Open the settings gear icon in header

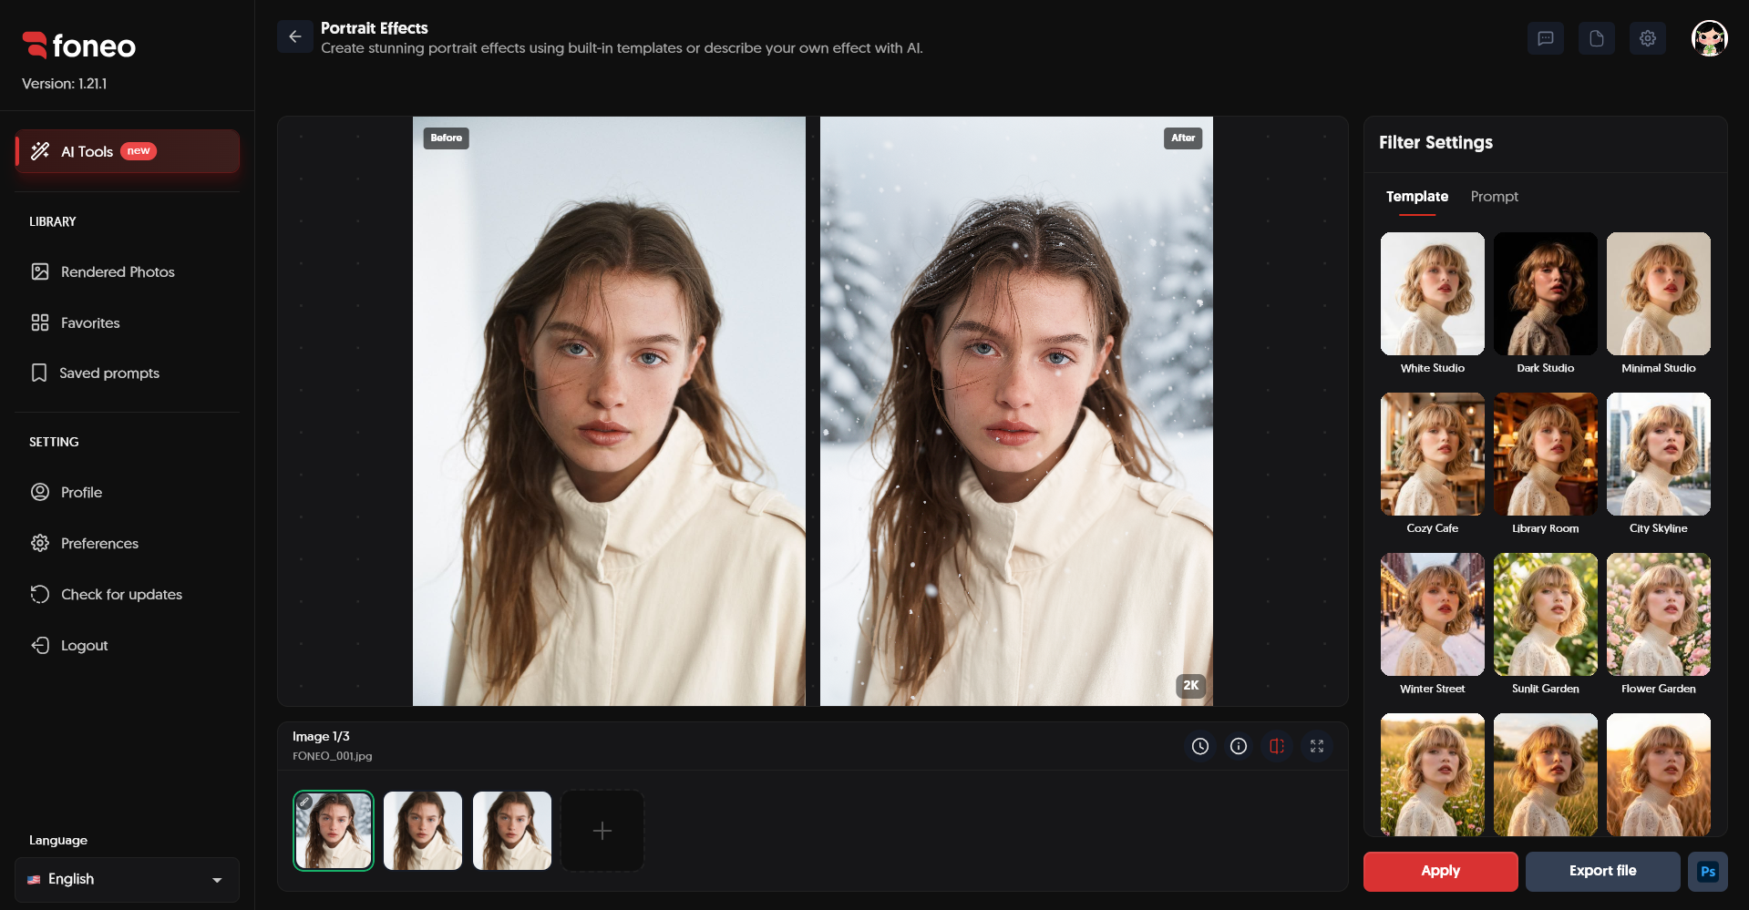(1647, 38)
